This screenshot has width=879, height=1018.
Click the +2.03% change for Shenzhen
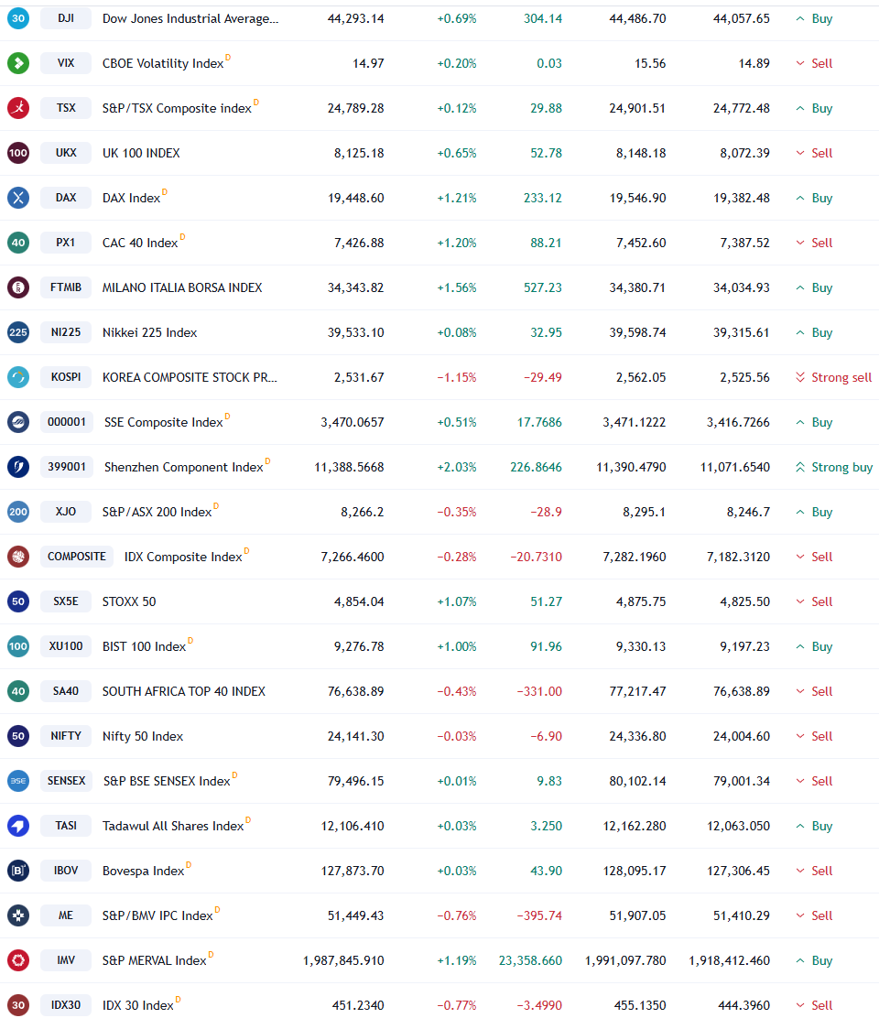(456, 467)
